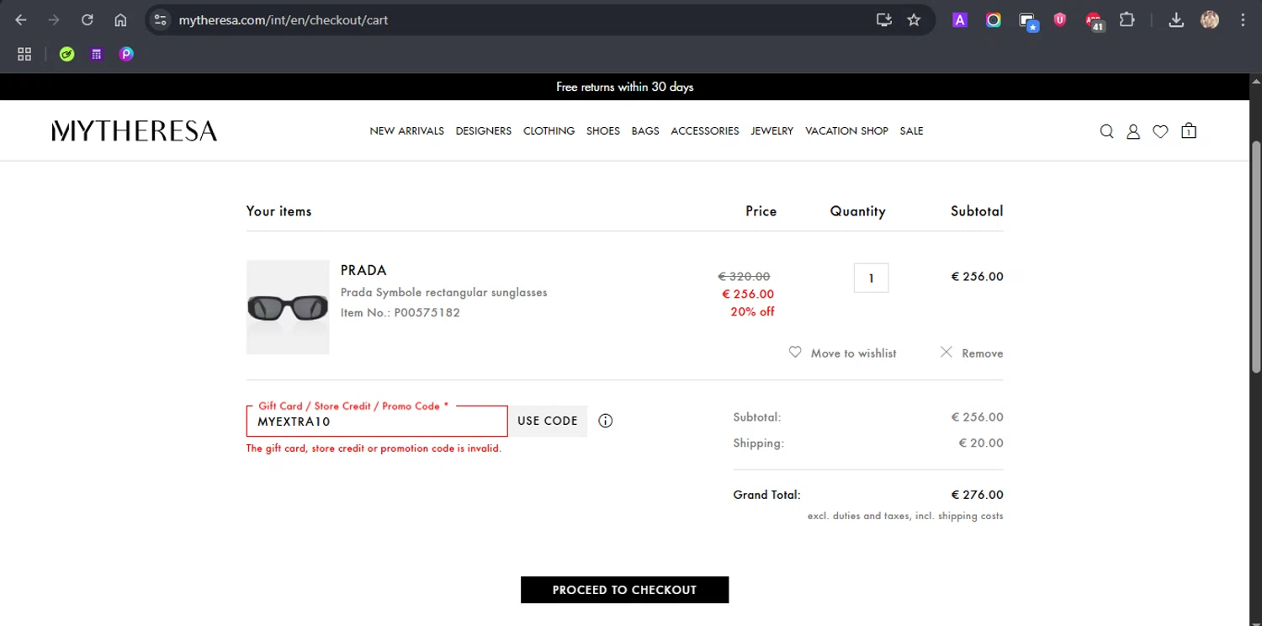
Task: Click the USE CODE button
Action: (548, 421)
